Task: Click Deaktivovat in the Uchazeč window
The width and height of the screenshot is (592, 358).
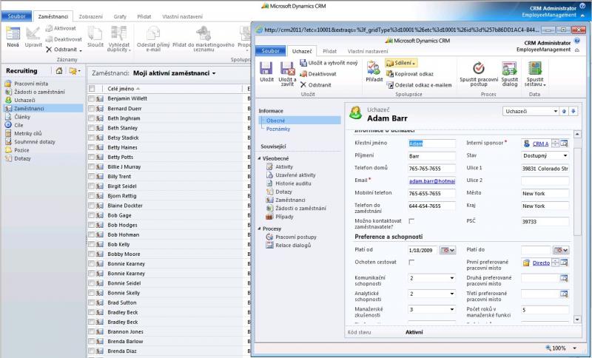Action: [x=318, y=74]
